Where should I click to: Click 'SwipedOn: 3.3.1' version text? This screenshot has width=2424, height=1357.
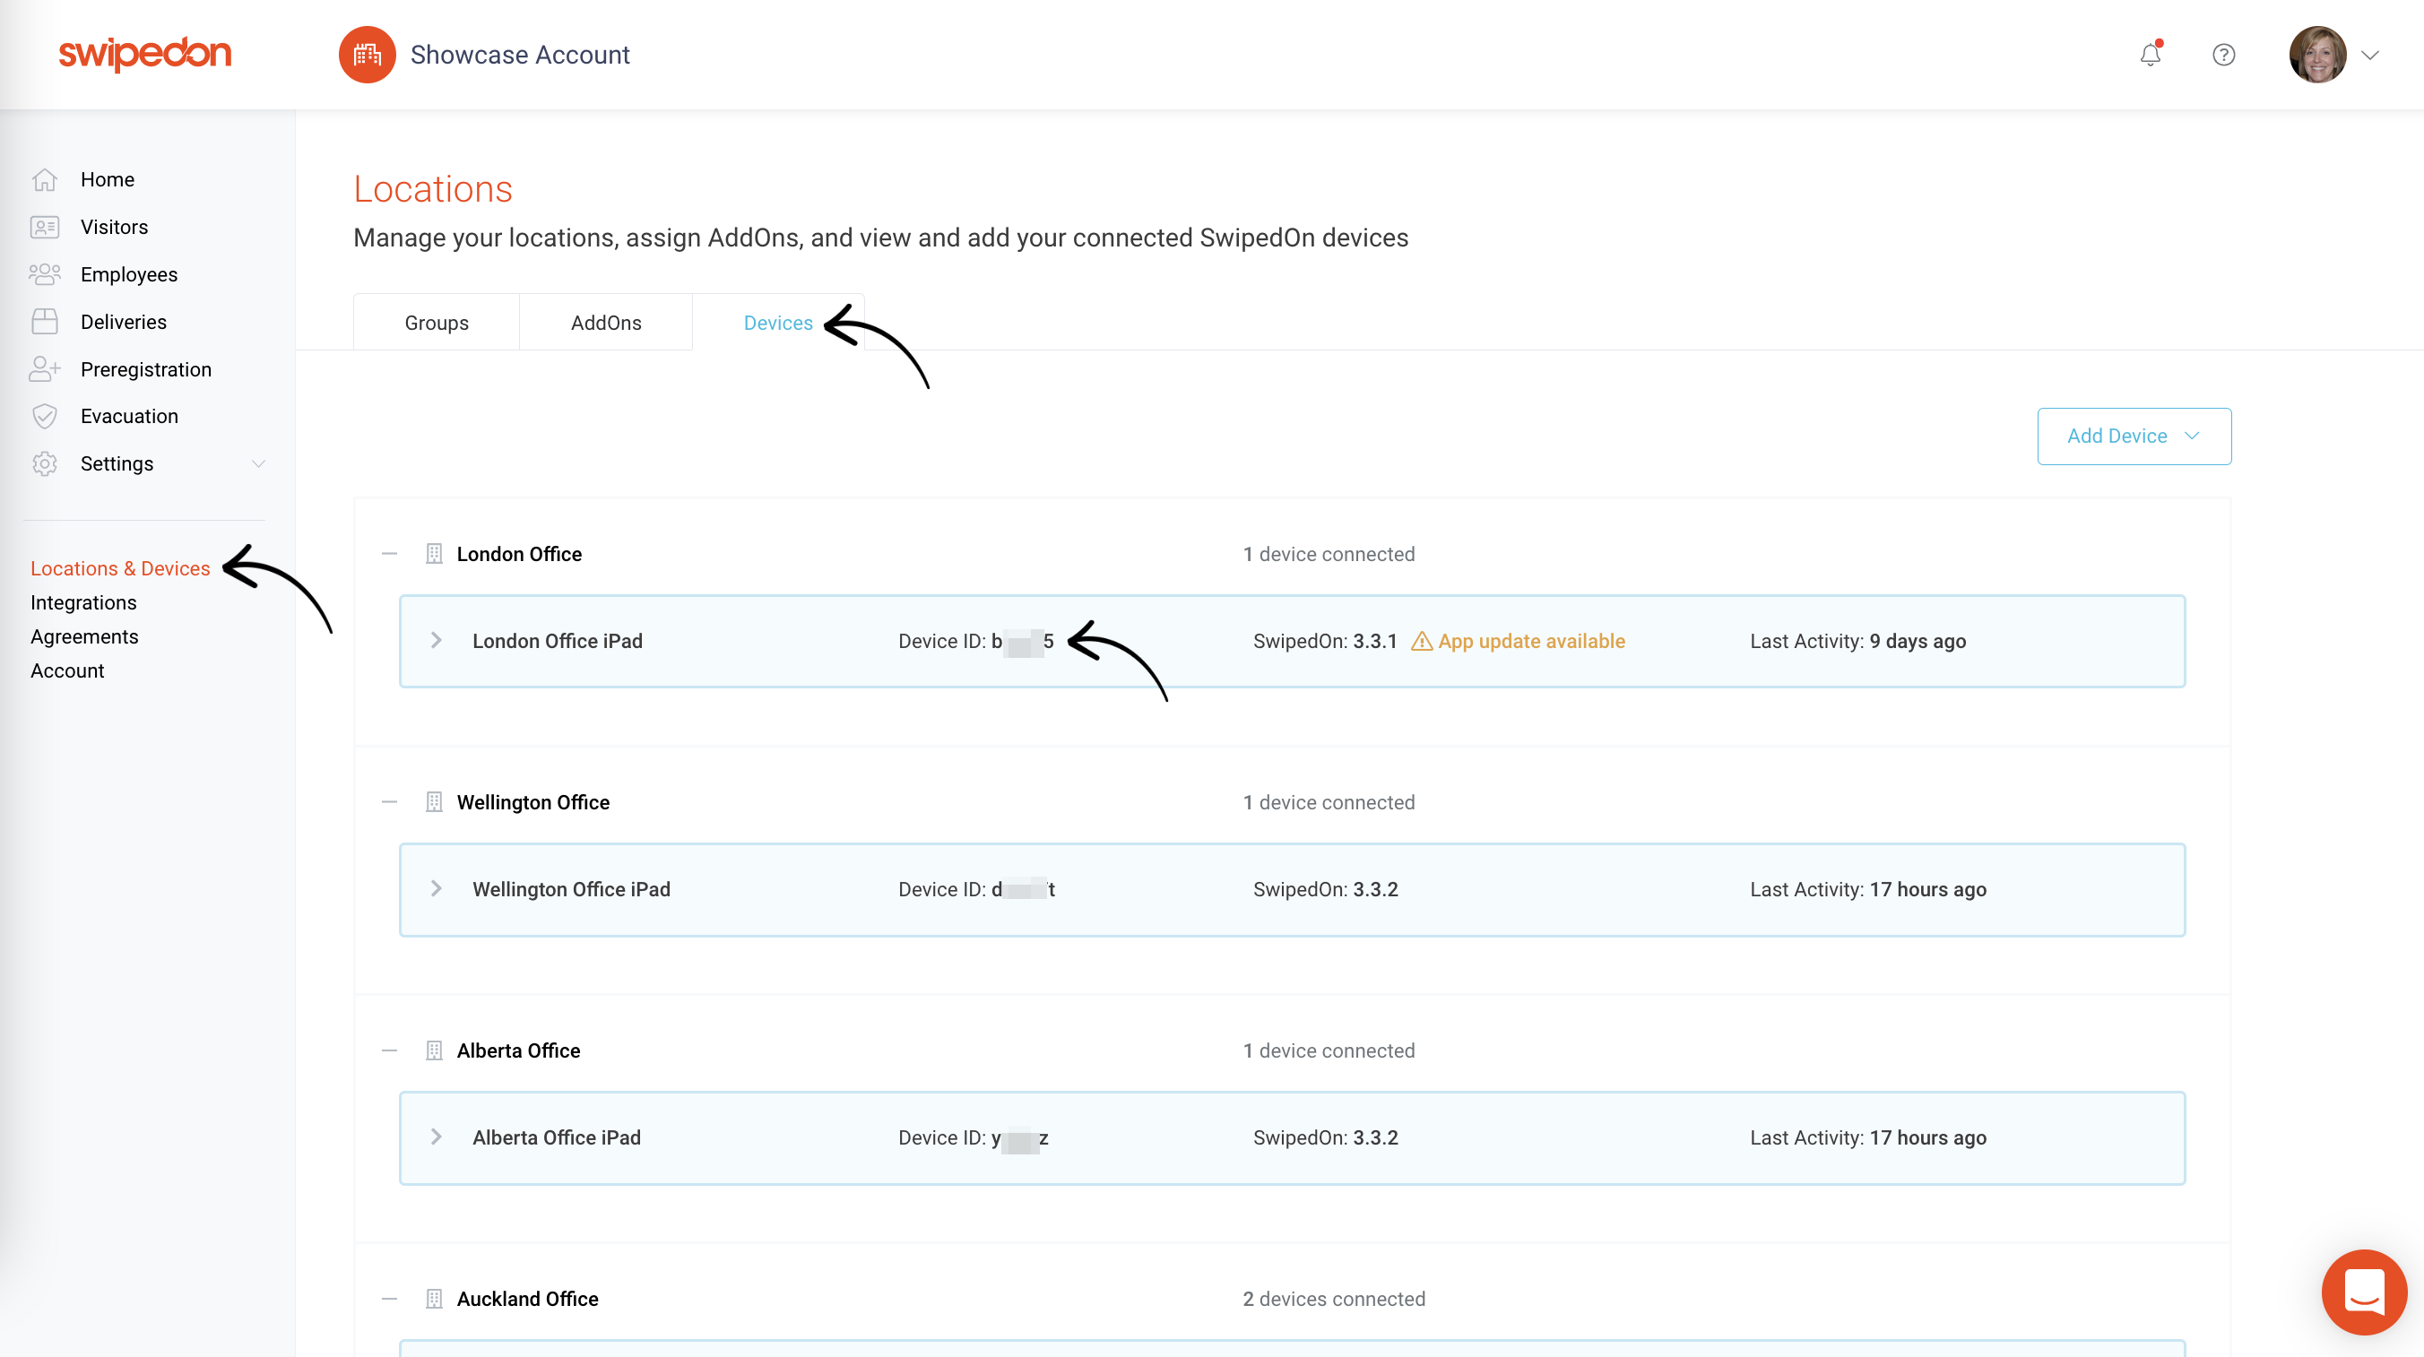pos(1325,641)
